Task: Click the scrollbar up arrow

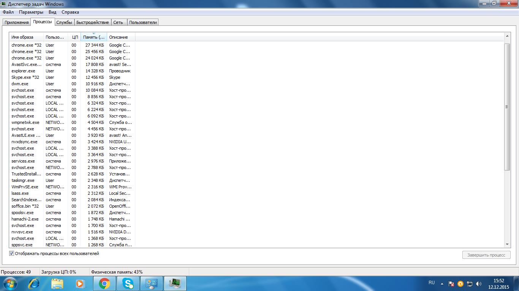Action: point(507,36)
